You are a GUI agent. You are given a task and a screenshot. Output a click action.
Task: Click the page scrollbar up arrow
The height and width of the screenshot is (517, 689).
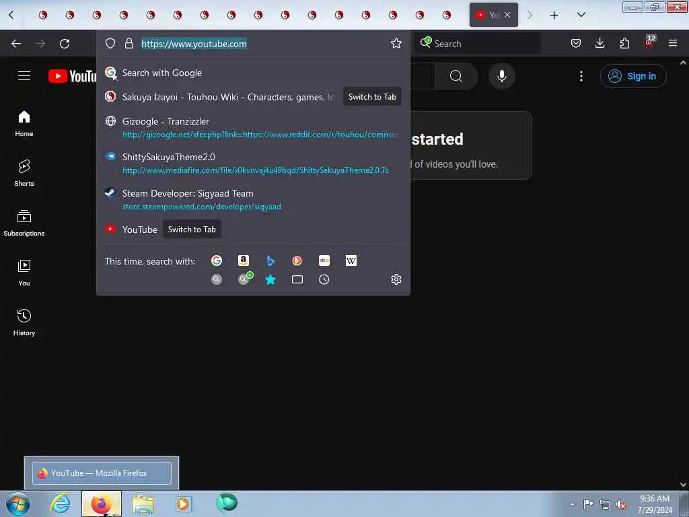684,63
